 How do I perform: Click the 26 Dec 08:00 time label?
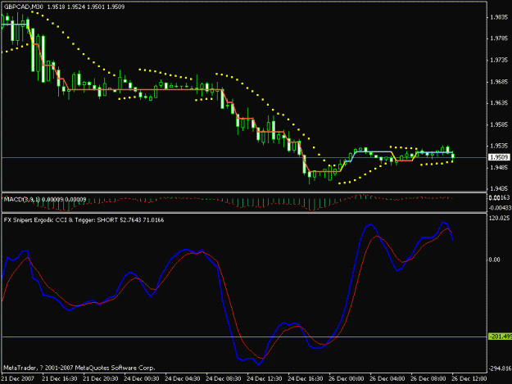(x=428, y=379)
